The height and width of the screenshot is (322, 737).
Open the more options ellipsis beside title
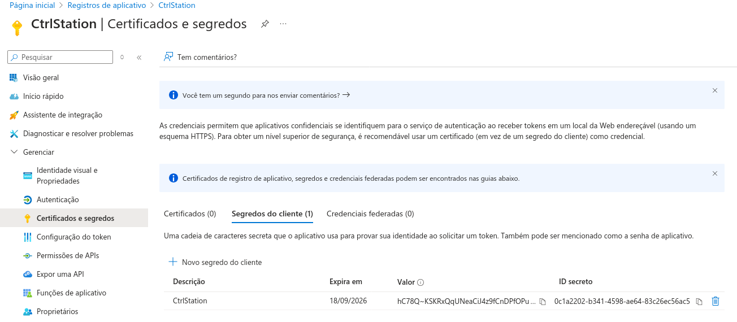point(283,24)
